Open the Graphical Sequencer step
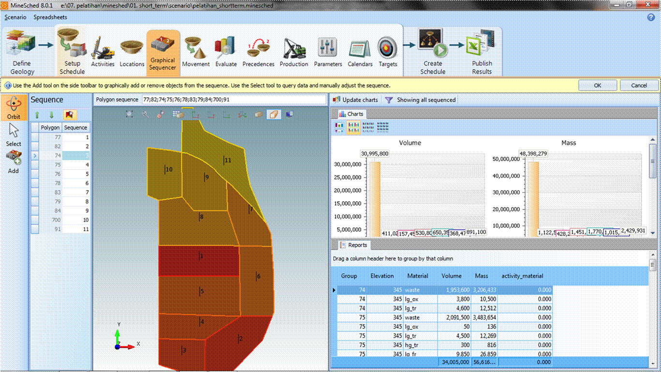Screen dimensions: 661x372 click(163, 48)
